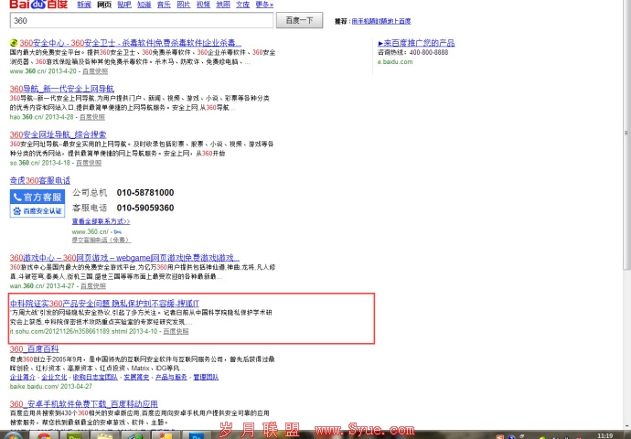This screenshot has width=631, height=439.
Task: Open the 360安全中心 result title
Action: point(131,43)
